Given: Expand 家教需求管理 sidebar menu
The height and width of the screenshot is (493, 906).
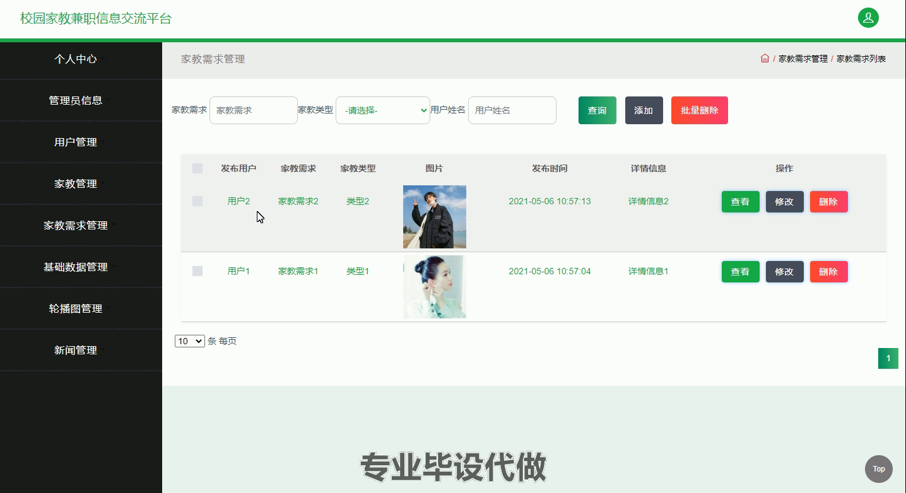Looking at the screenshot, I should coord(76,225).
